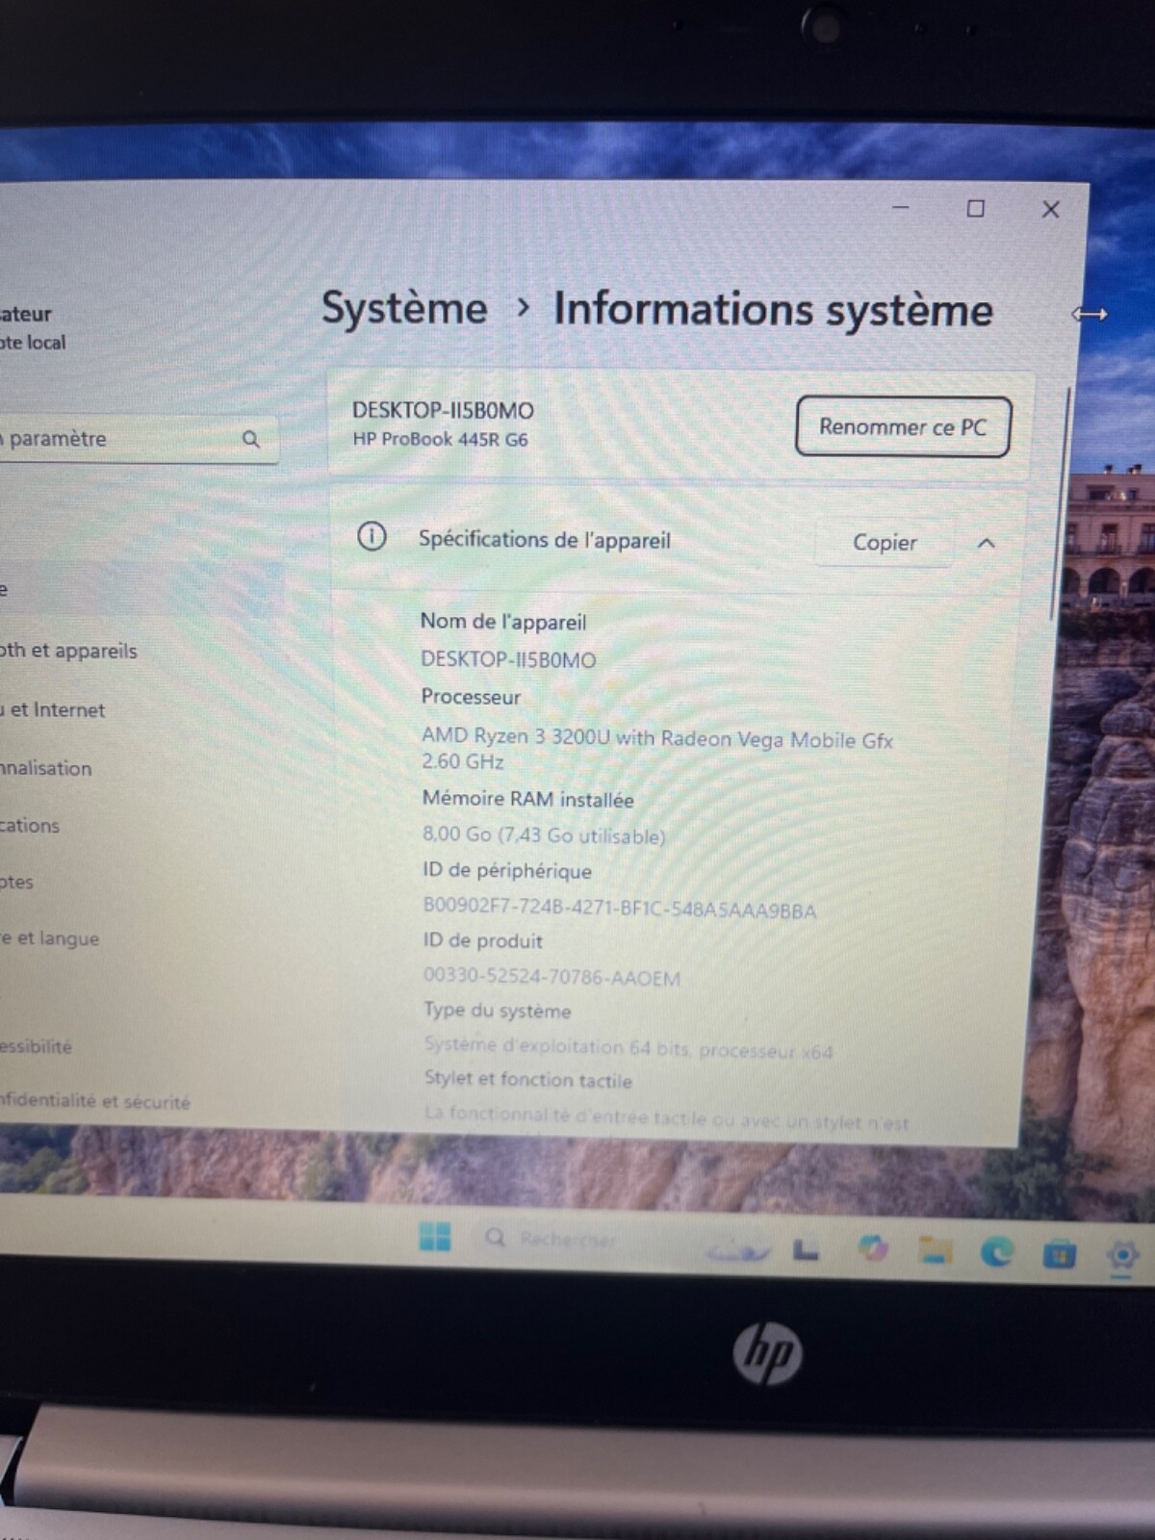The image size is (1155, 1540).
Task: Collapse the Spécifications de l'appareil section
Action: pyautogui.click(x=986, y=544)
